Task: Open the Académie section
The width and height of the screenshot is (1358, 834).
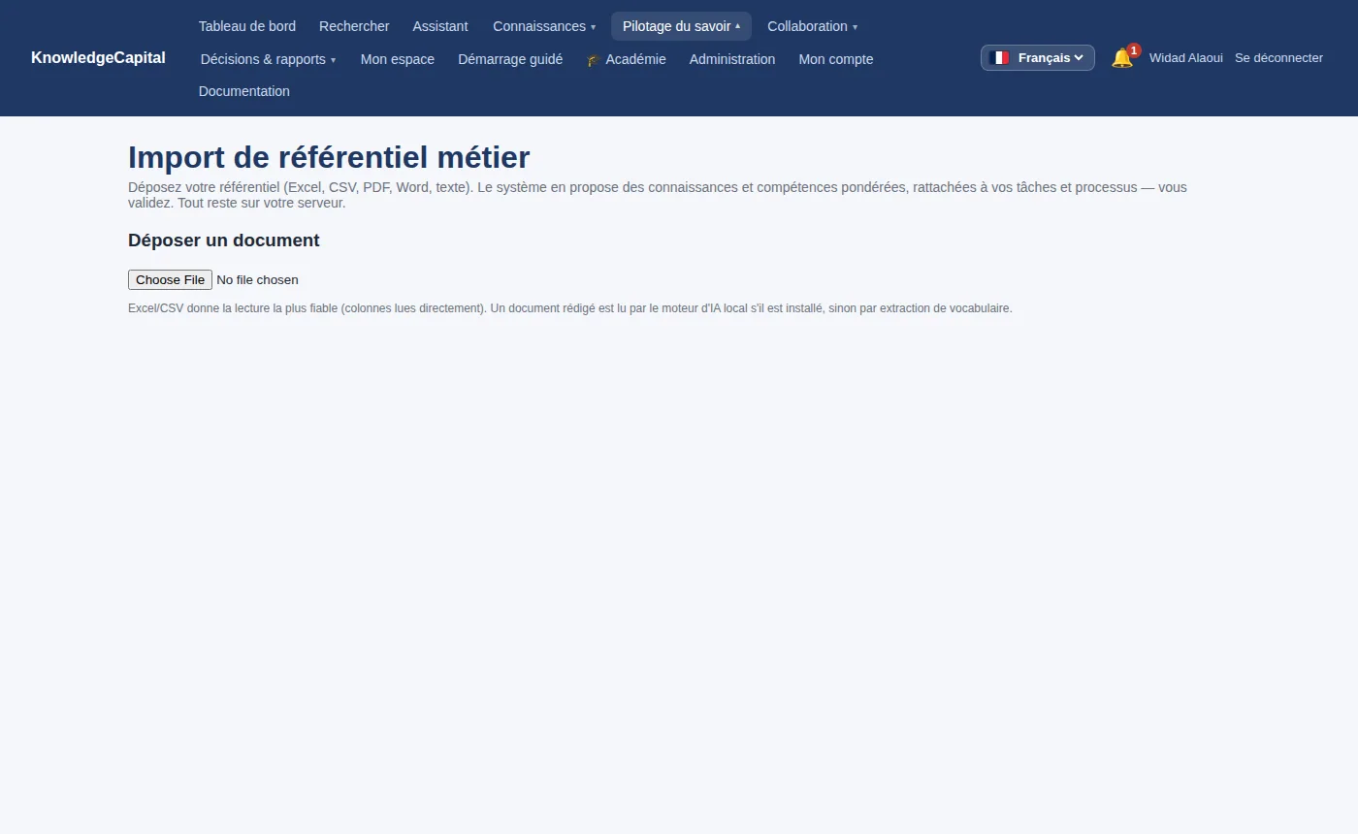Action: [x=626, y=59]
